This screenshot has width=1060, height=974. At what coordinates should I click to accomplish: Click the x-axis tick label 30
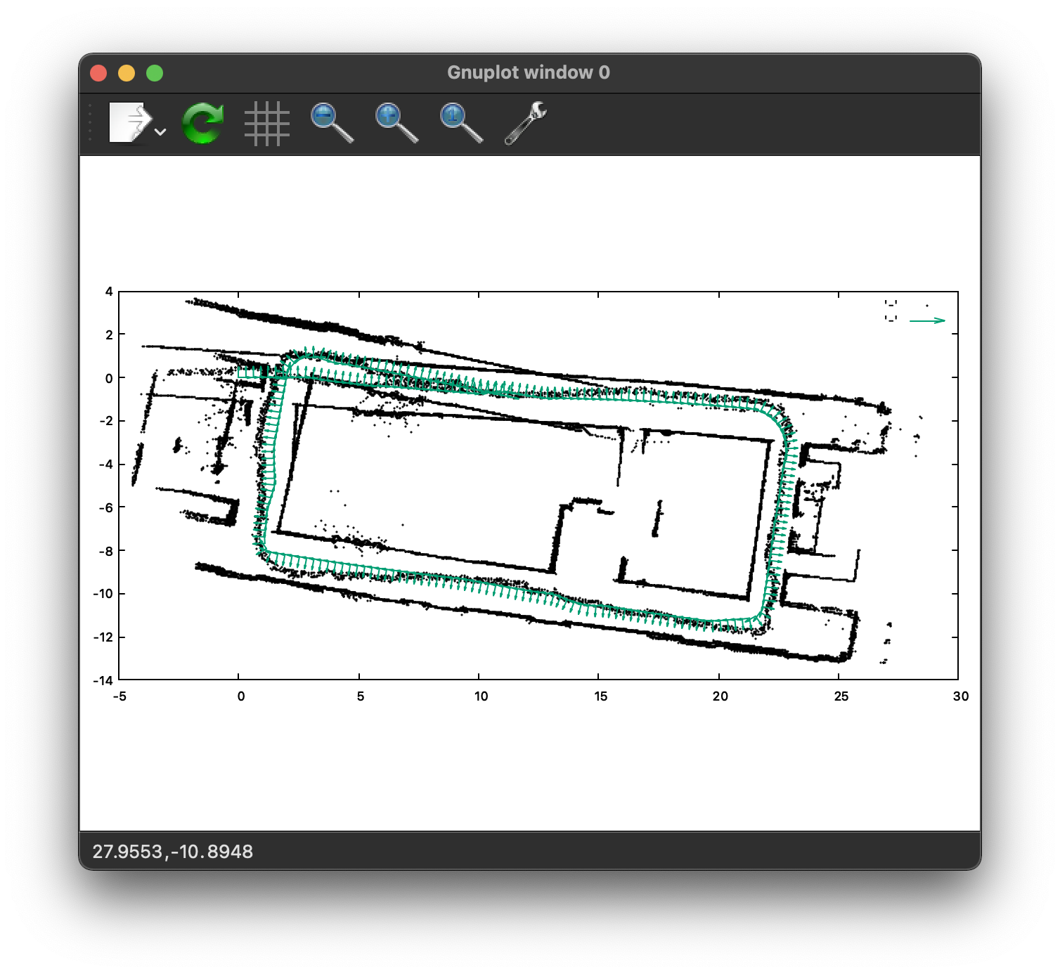960,696
